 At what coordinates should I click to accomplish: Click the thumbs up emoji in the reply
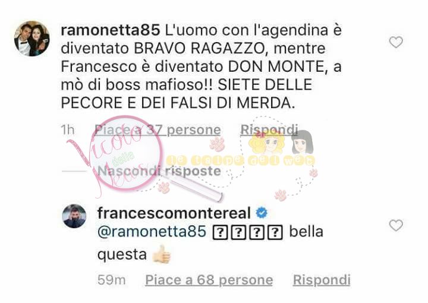point(162,254)
